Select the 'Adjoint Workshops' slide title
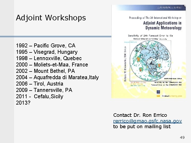This screenshot has width=191, height=143. tap(51, 18)
